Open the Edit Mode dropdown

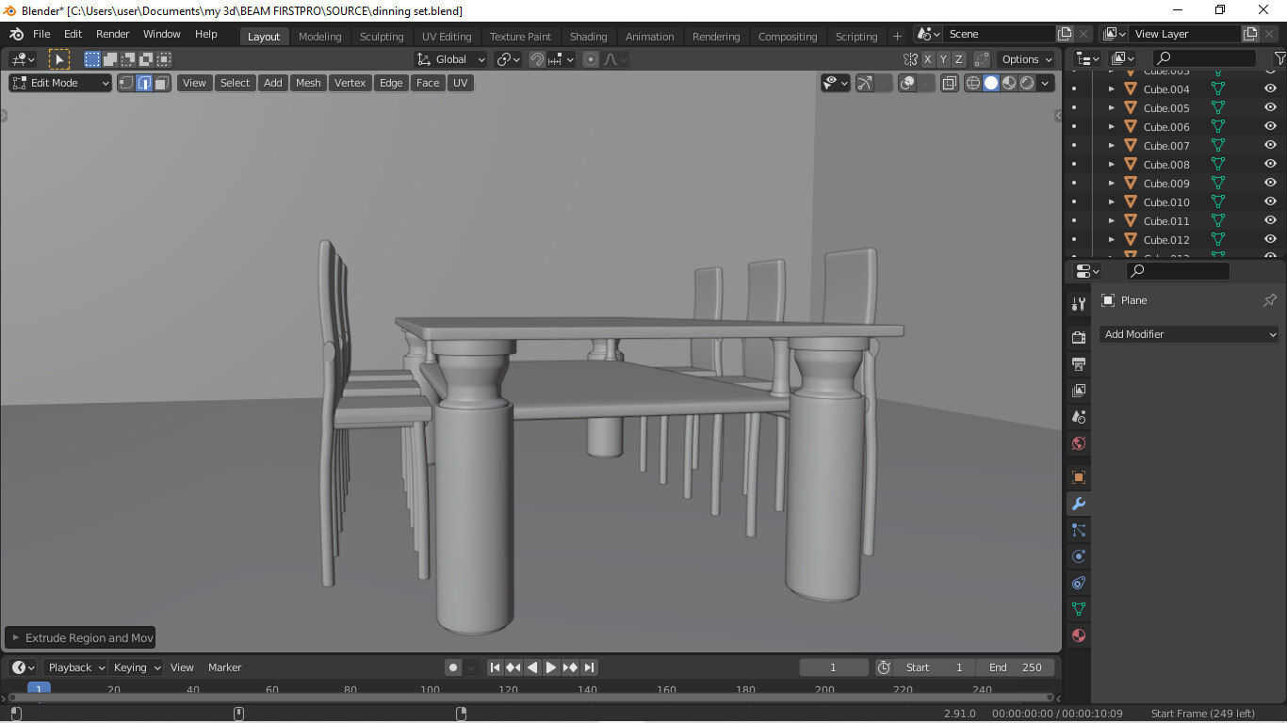click(59, 83)
